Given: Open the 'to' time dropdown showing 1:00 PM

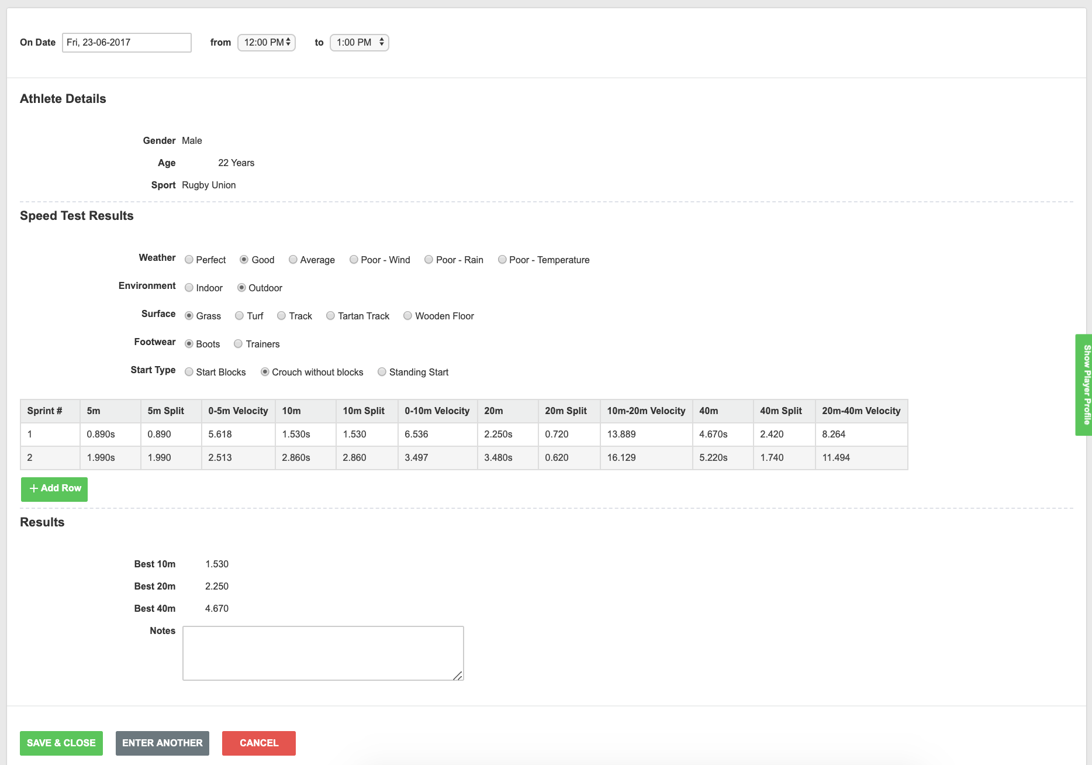Looking at the screenshot, I should point(360,43).
